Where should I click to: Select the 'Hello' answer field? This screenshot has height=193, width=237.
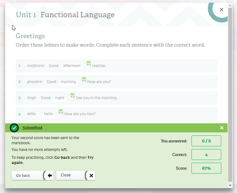click(x=48, y=114)
